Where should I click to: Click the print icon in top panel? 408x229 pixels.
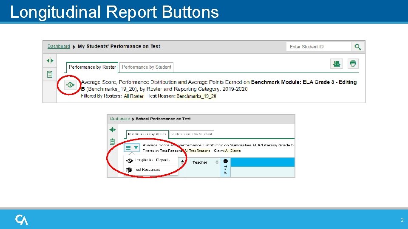click(353, 64)
